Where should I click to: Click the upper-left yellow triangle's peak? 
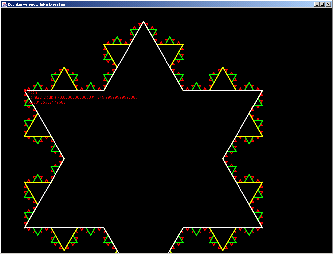point(64,67)
